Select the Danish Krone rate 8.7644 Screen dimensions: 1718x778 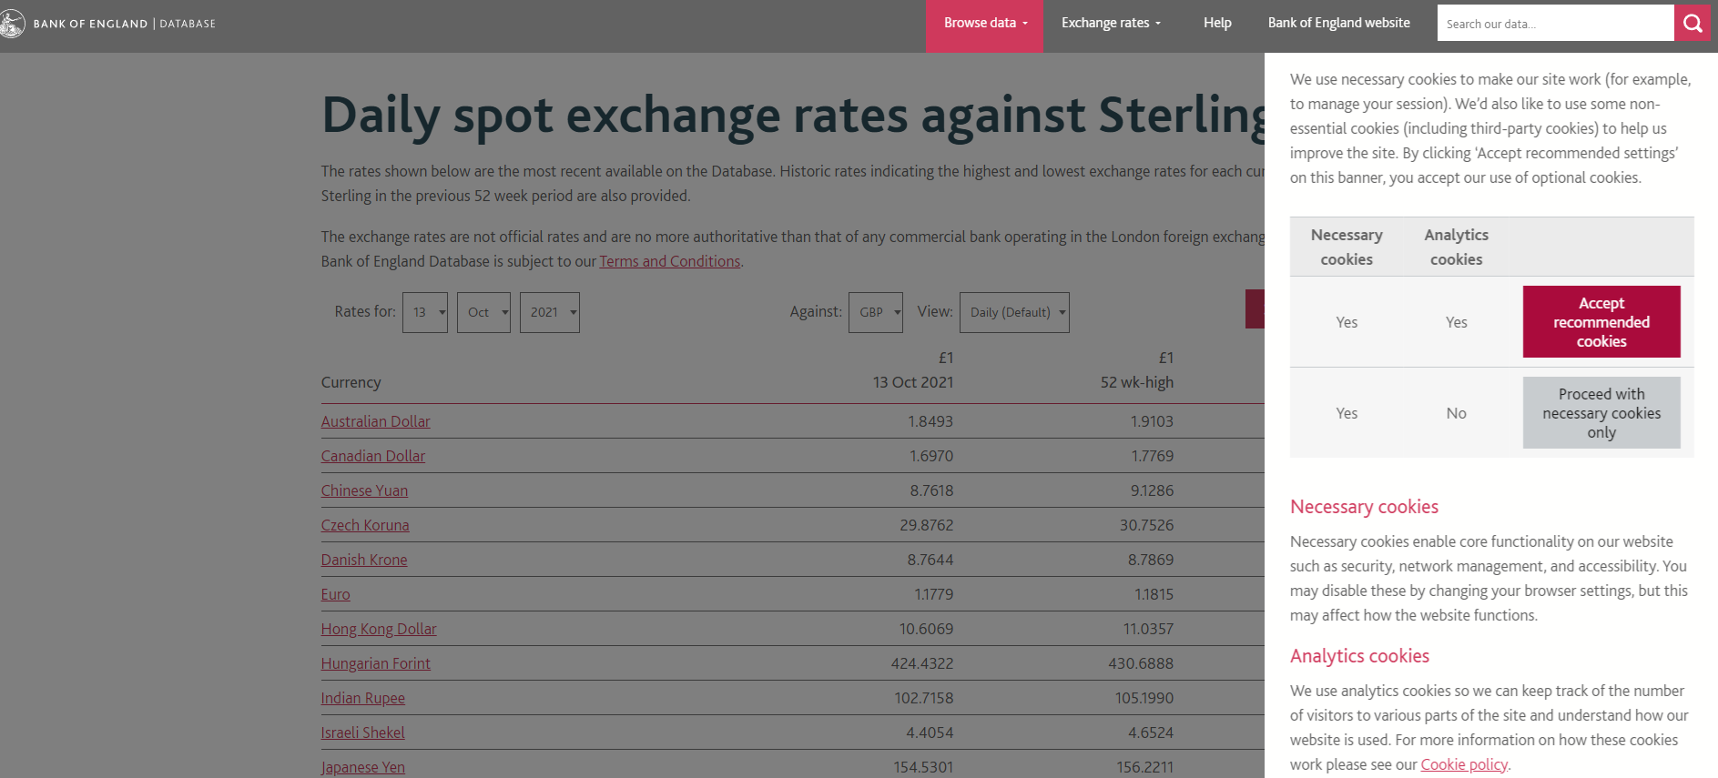930,560
